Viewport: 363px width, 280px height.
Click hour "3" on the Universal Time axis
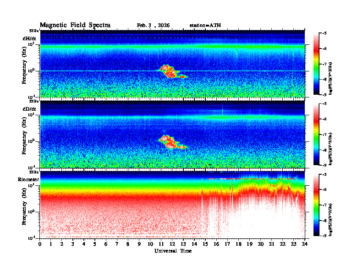(x=73, y=244)
